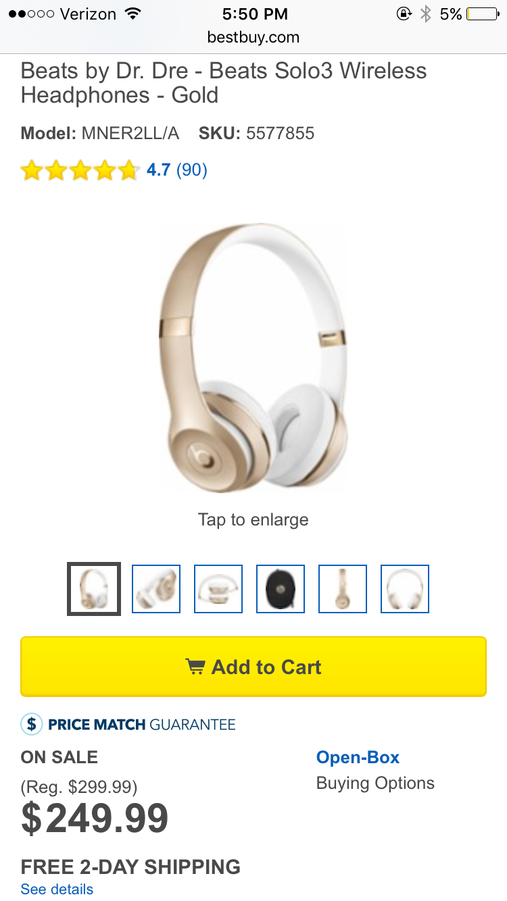This screenshot has width=507, height=901.
Task: Select the third flat headphones thumbnail
Action: pos(218,589)
